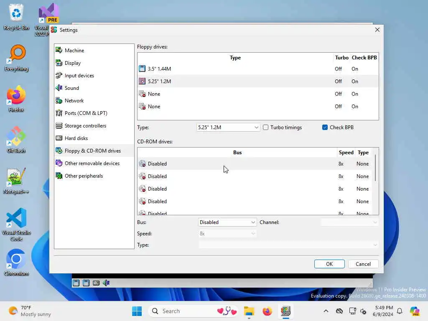Screen dimensions: 428x321
Task: Click None type of second CD-ROM row
Action: click(362, 176)
